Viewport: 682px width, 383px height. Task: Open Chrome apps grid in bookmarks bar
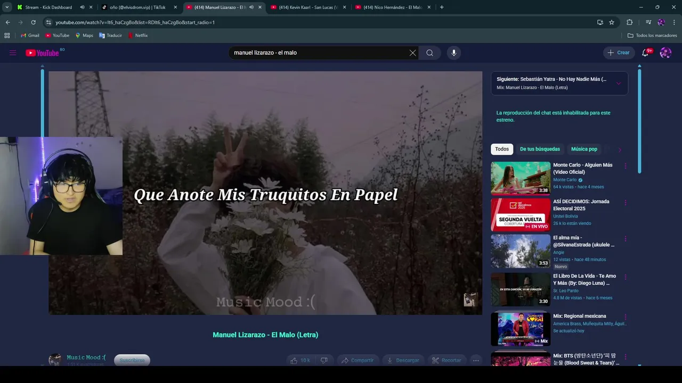click(7, 36)
